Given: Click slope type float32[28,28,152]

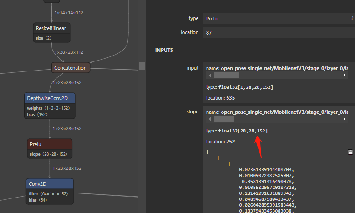Looking at the screenshot, I should coord(237,131).
